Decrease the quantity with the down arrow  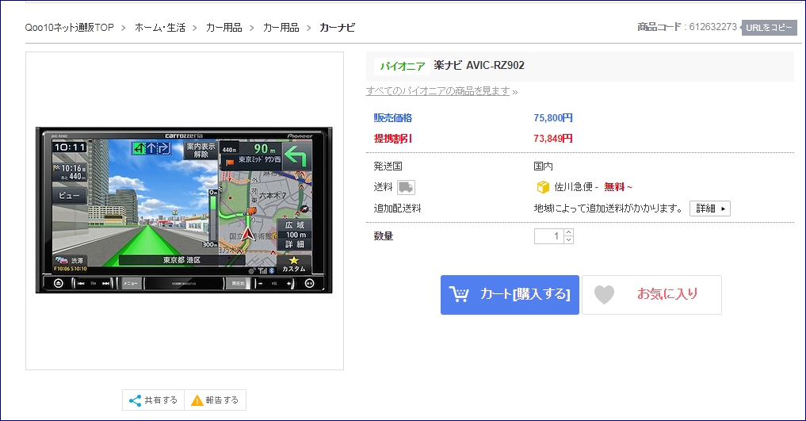568,240
